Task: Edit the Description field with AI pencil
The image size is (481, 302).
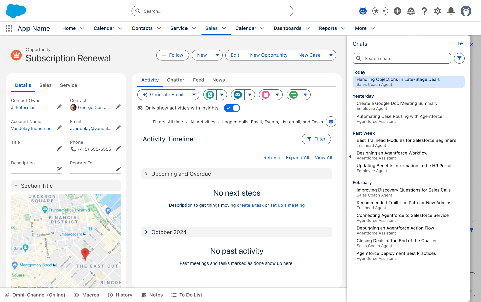Action: (x=59, y=169)
